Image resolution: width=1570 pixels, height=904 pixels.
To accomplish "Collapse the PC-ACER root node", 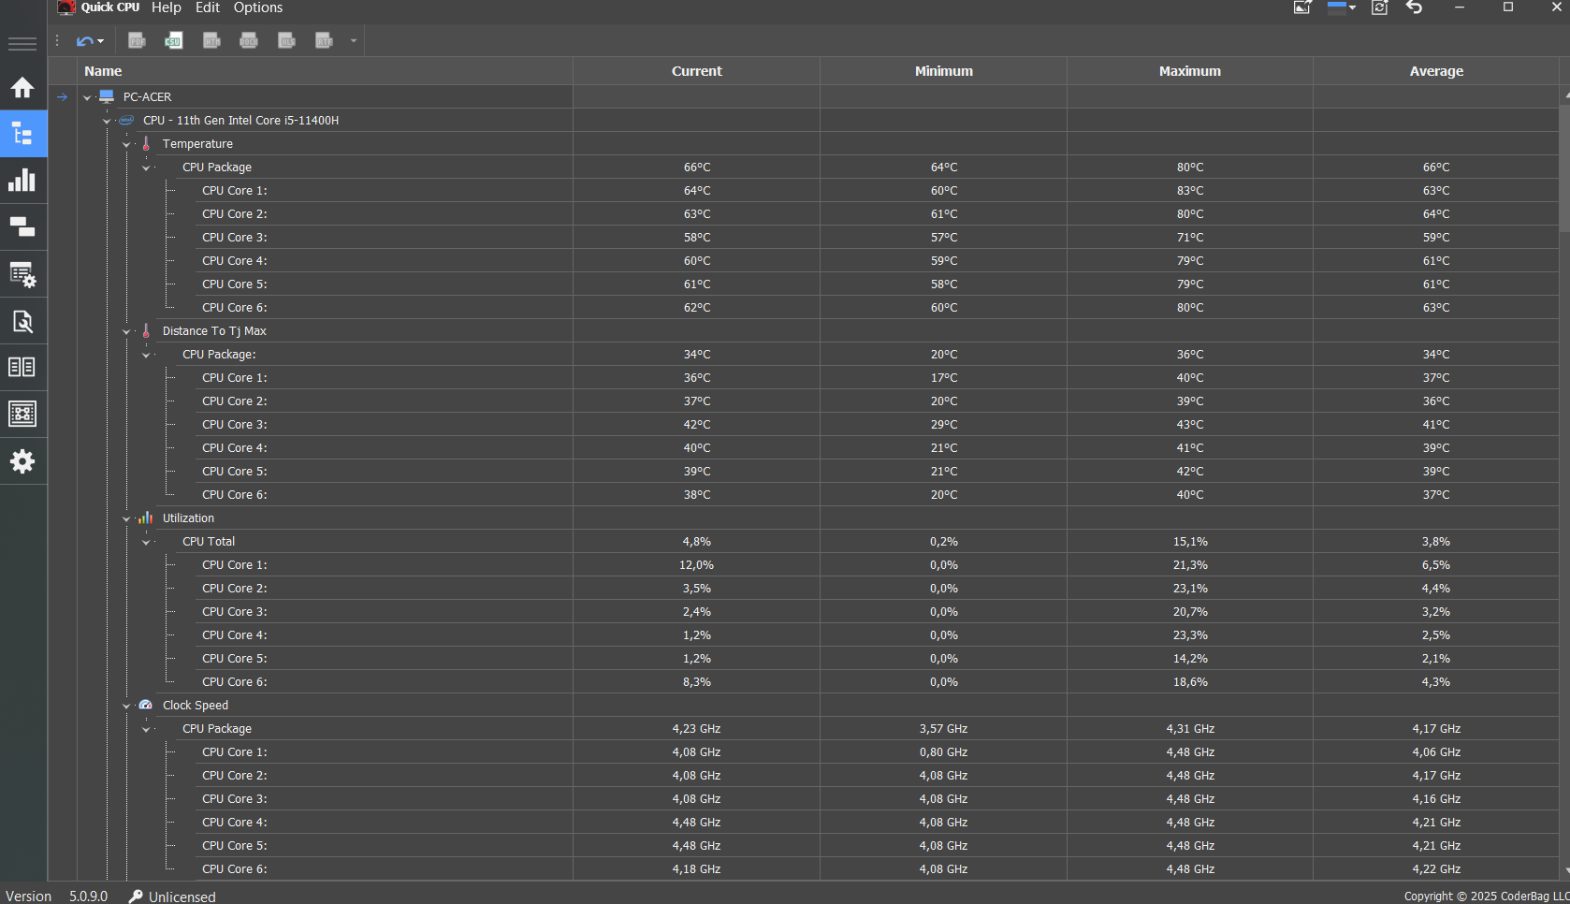I will [x=87, y=97].
